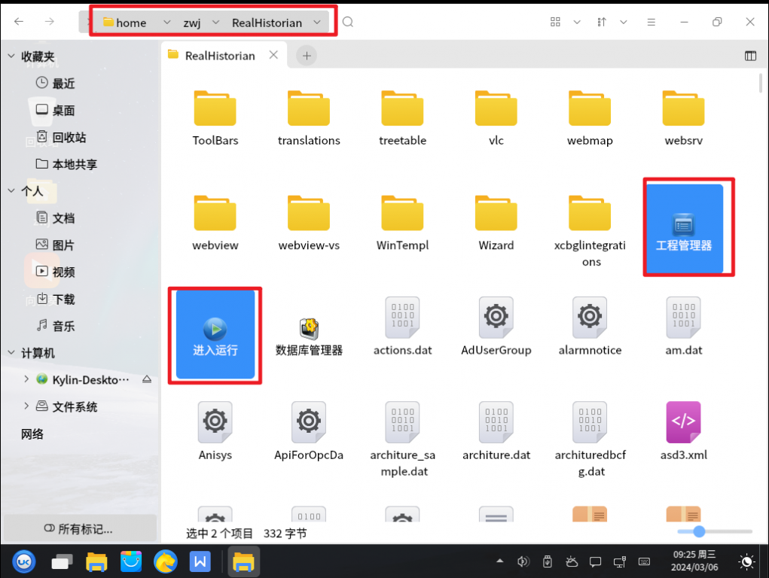Select the Anisys executable
Image resolution: width=769 pixels, height=578 pixels.
click(x=215, y=431)
